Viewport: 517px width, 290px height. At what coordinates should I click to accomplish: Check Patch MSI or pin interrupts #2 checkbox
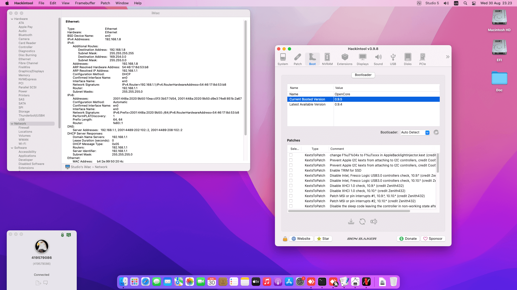pos(291,201)
